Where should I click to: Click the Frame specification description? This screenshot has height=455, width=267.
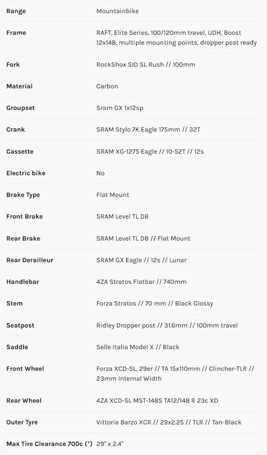point(176,38)
